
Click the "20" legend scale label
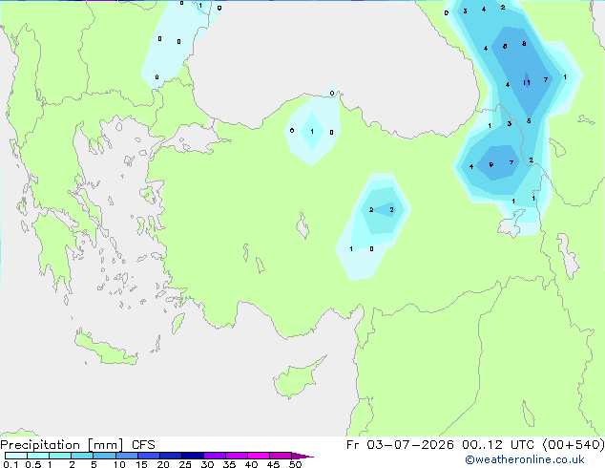click(x=163, y=464)
